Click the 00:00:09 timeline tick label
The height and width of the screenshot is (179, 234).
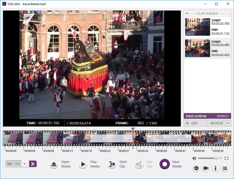click(49, 151)
